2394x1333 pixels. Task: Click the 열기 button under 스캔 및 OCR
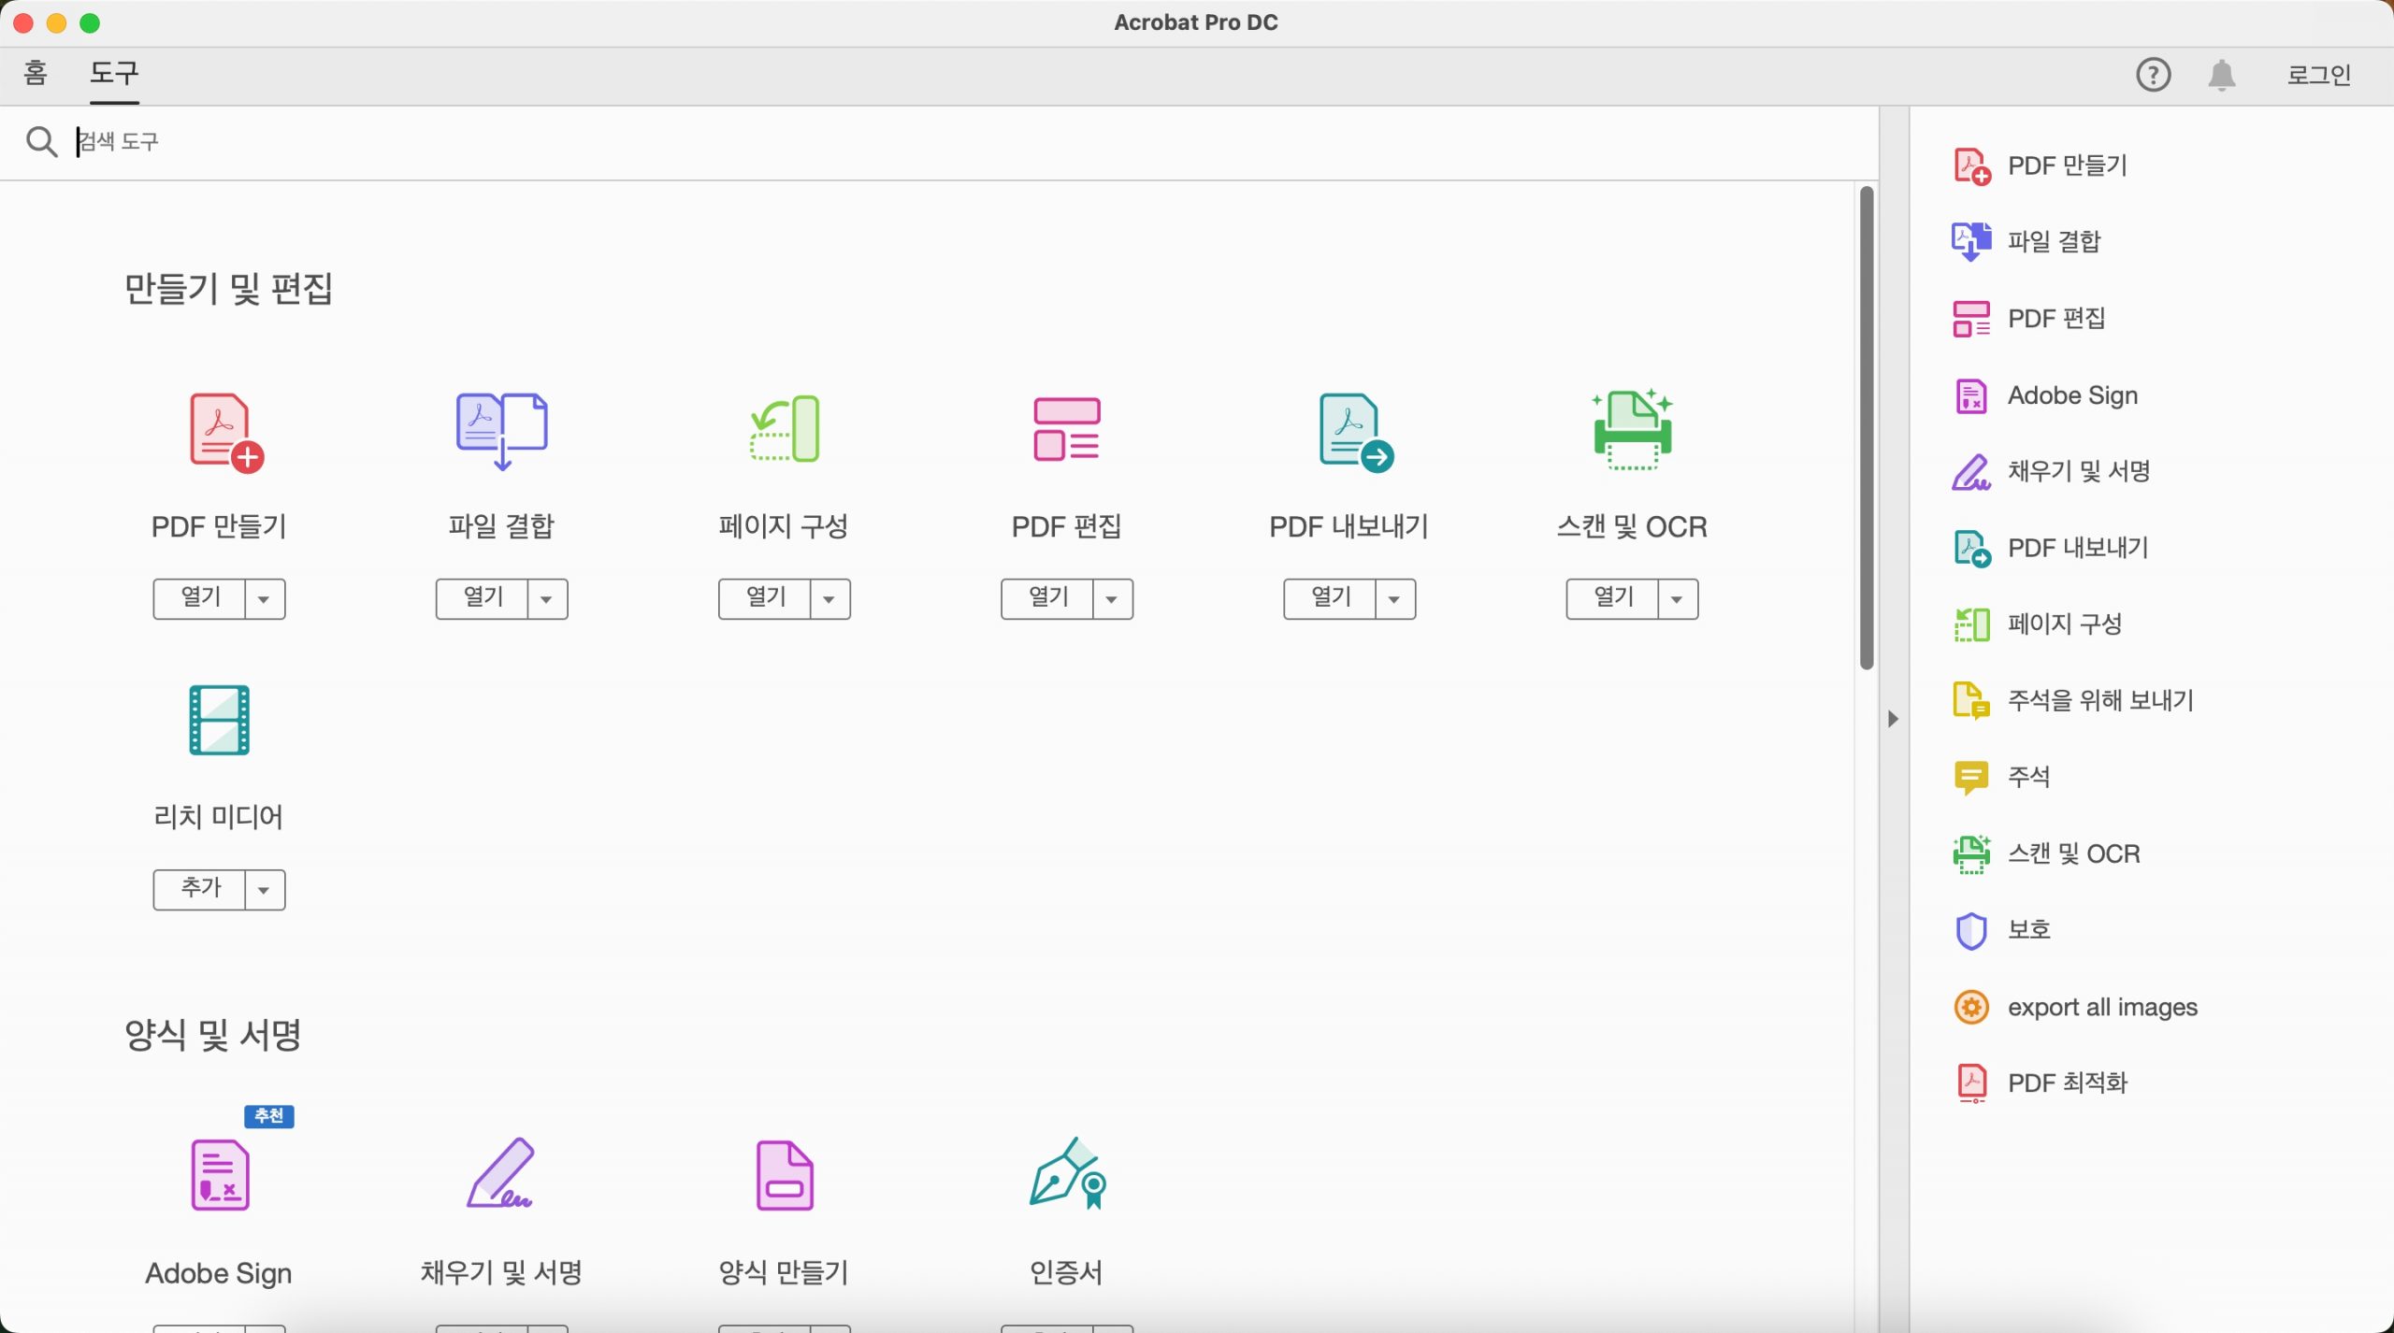(1613, 599)
